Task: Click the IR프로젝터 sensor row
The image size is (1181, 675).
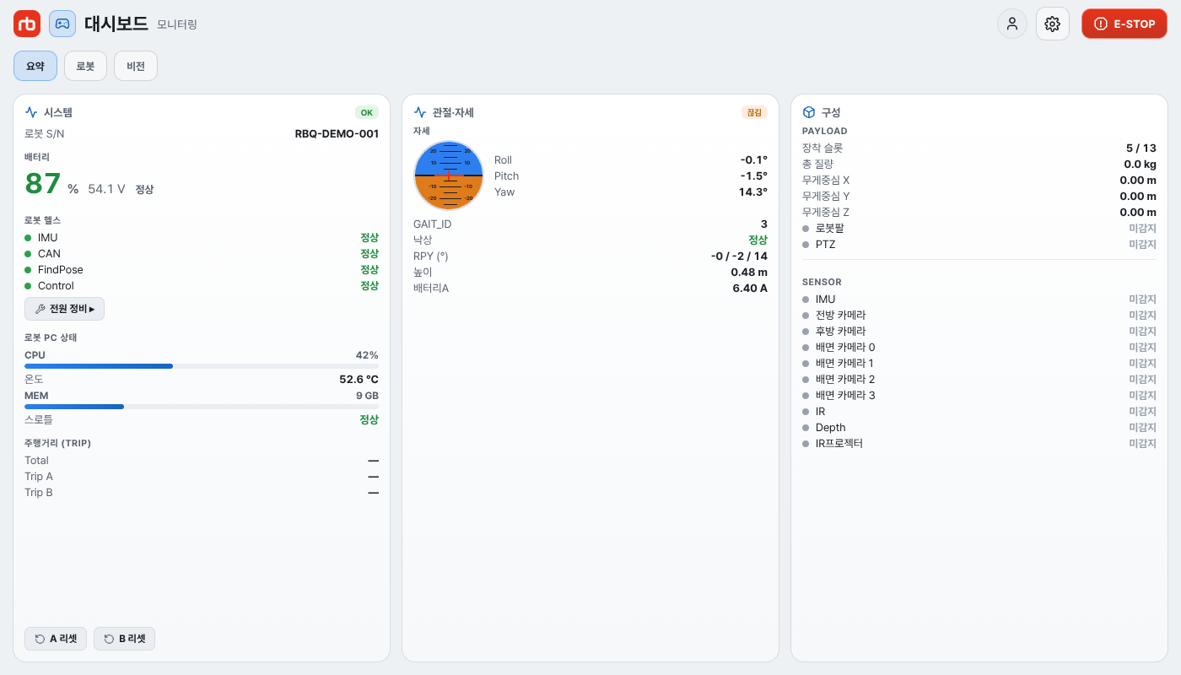Action: tap(979, 444)
